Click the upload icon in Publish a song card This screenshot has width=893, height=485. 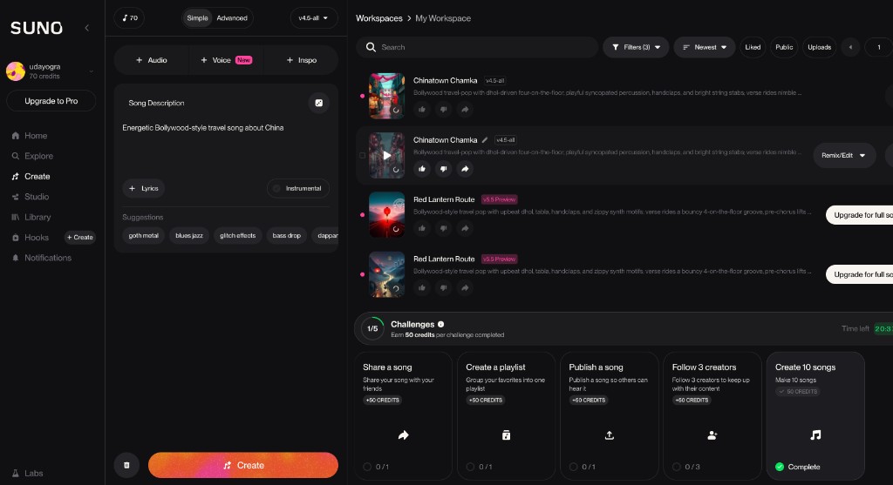(x=610, y=435)
